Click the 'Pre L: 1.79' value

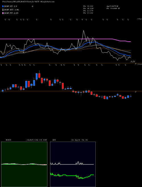pyautogui.click(x=88, y=11)
